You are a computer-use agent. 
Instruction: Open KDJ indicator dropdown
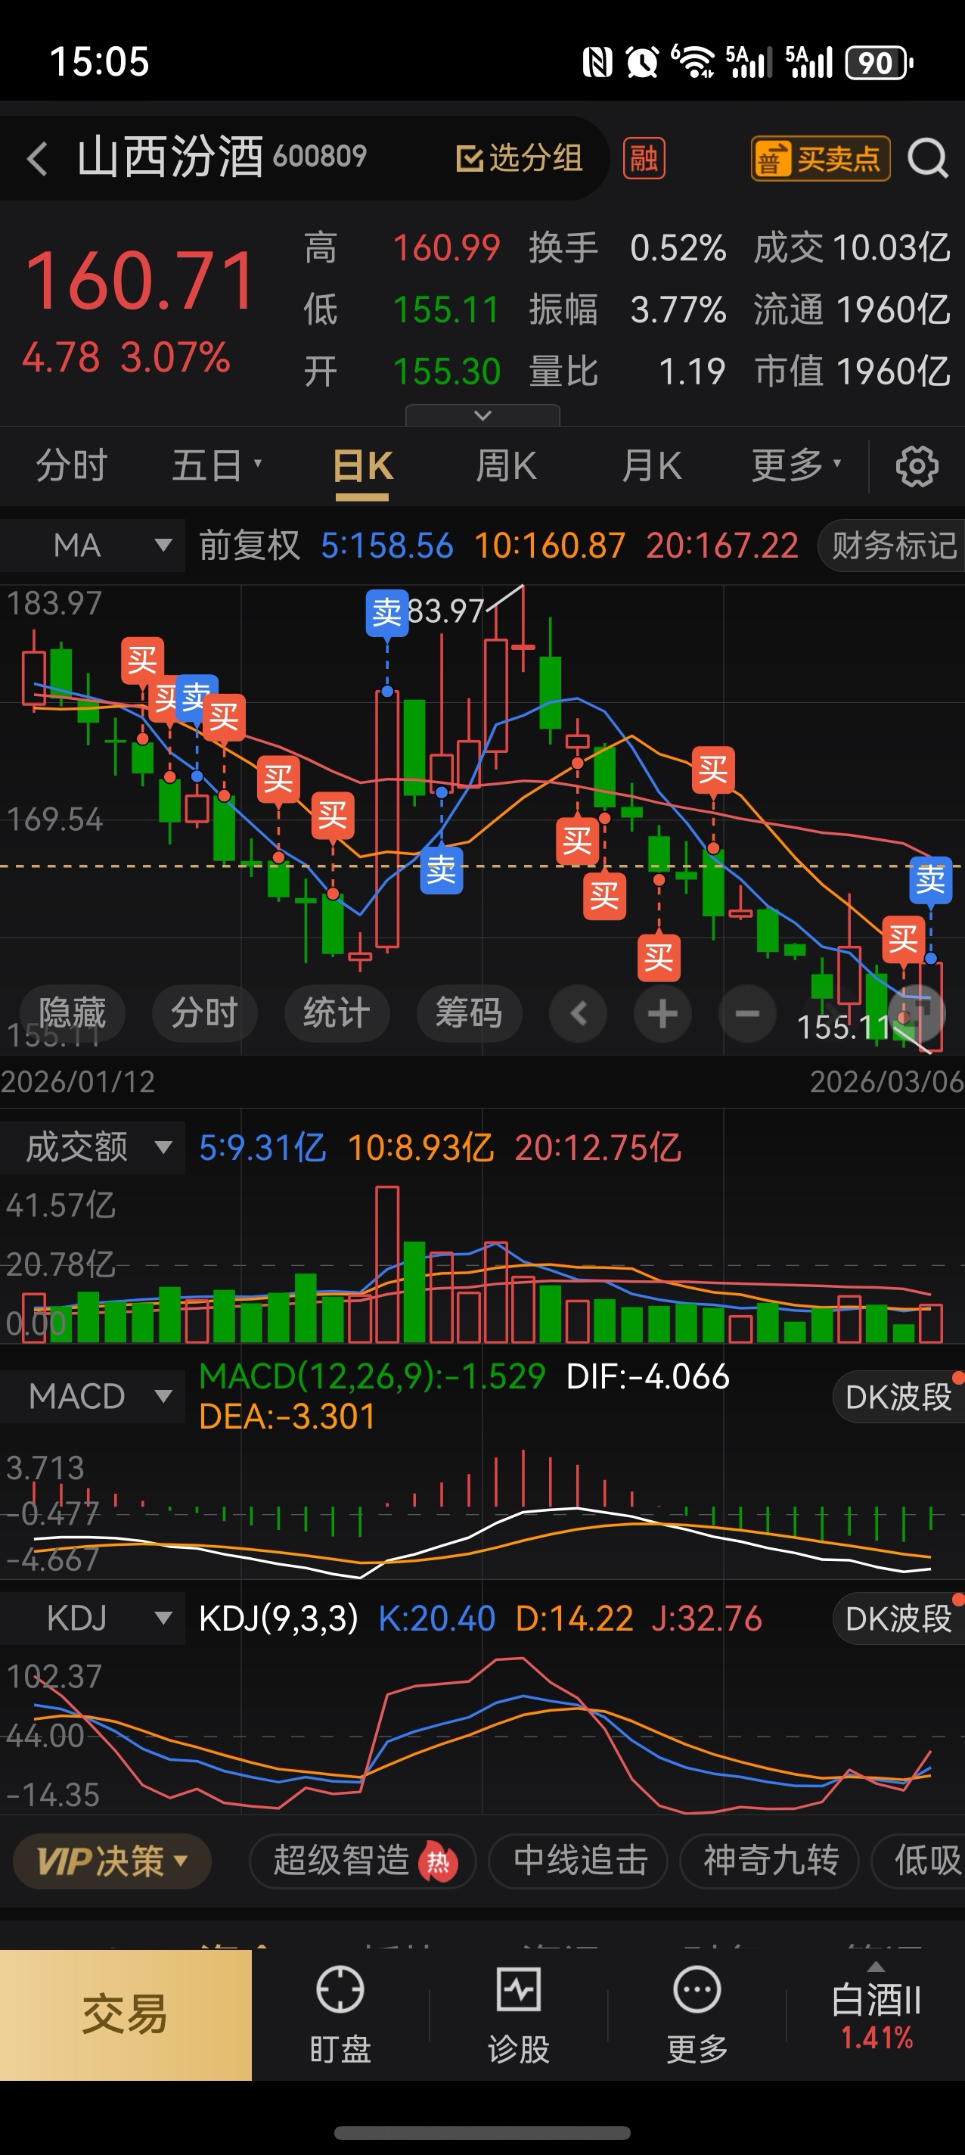pos(92,1618)
